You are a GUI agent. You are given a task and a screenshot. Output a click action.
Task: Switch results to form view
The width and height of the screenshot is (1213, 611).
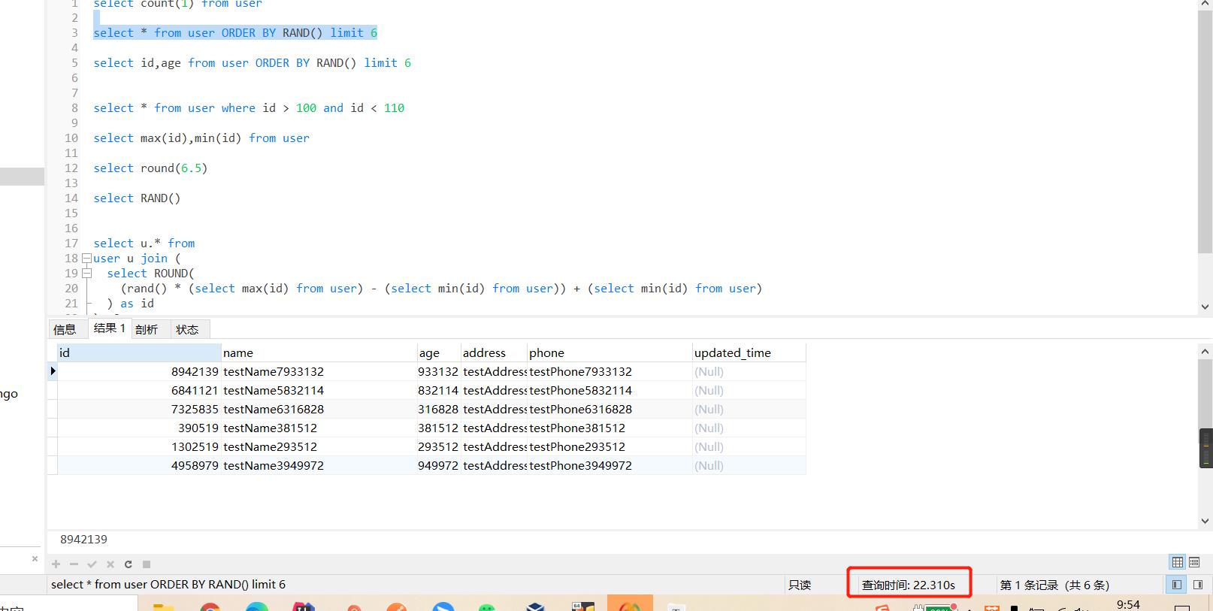(1194, 562)
